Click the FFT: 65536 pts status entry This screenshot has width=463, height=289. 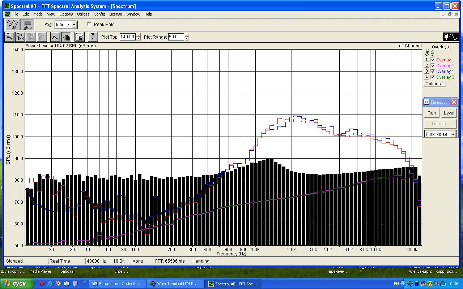tap(171, 261)
